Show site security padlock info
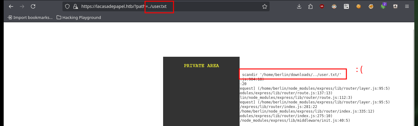This screenshot has width=418, height=126. (75, 6)
